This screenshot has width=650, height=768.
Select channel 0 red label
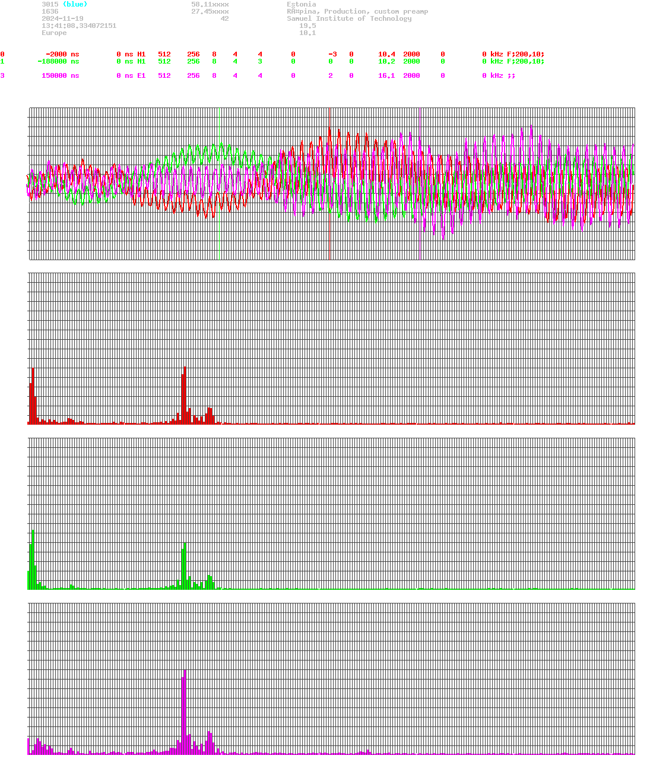(x=2, y=54)
